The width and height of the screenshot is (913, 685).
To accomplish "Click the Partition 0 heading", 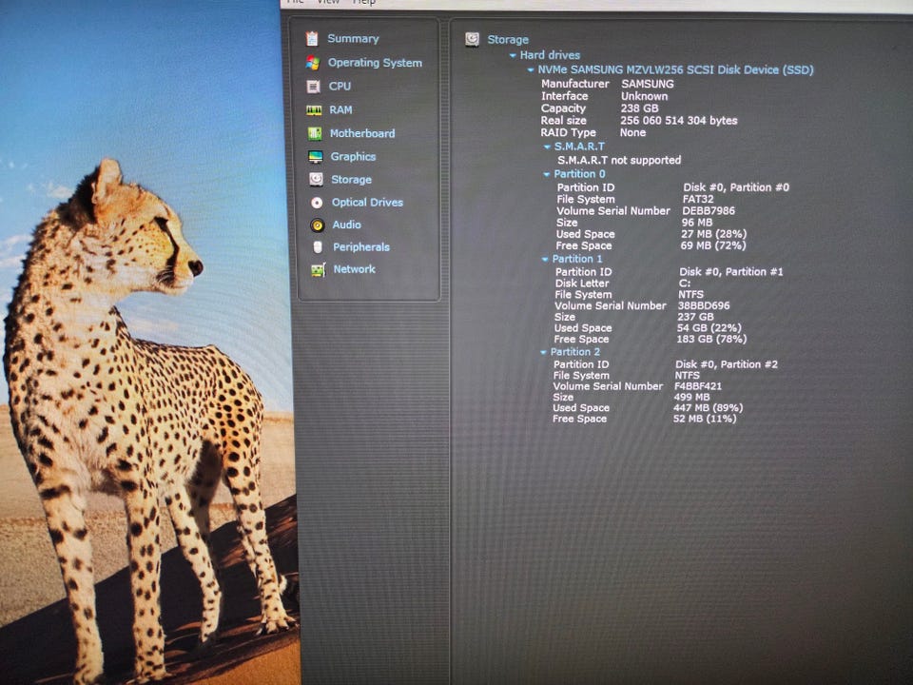I will pyautogui.click(x=579, y=173).
